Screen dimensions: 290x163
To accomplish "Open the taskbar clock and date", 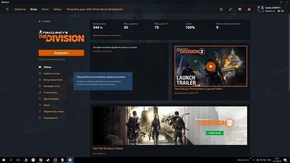I will click(277, 160).
